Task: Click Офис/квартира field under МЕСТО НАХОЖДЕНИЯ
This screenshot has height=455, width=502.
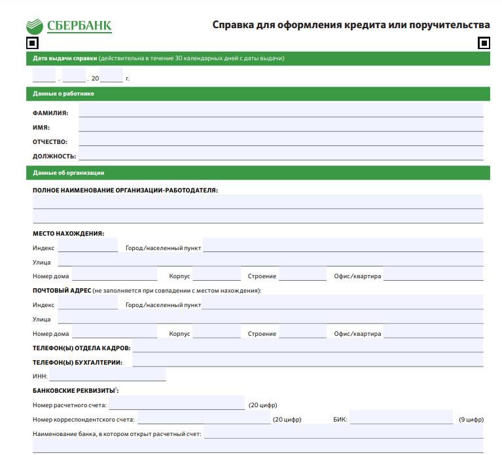Action: click(x=433, y=274)
